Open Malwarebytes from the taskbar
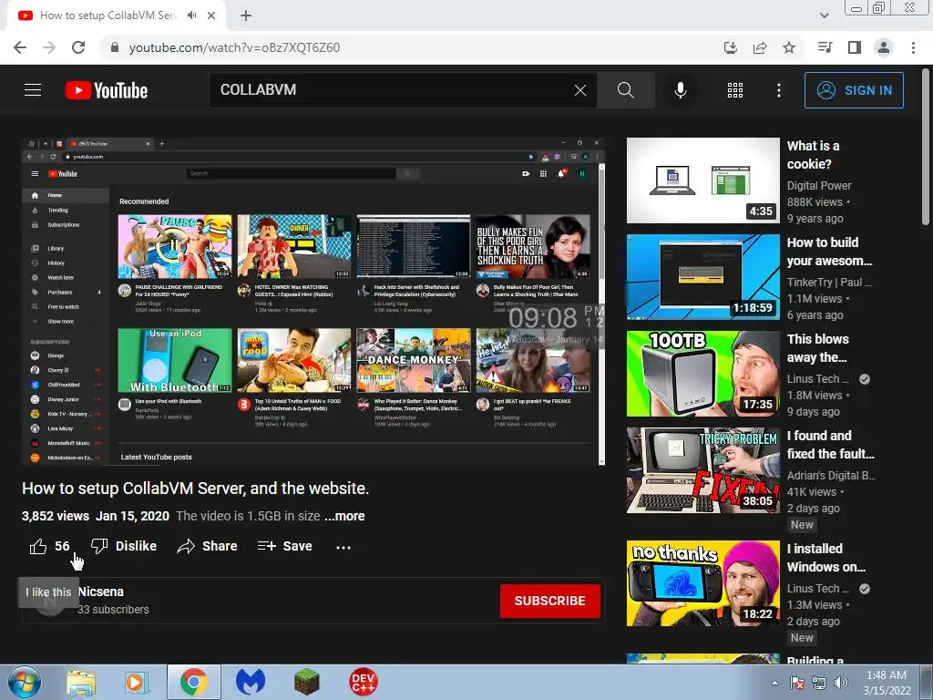This screenshot has height=700, width=933. click(251, 682)
